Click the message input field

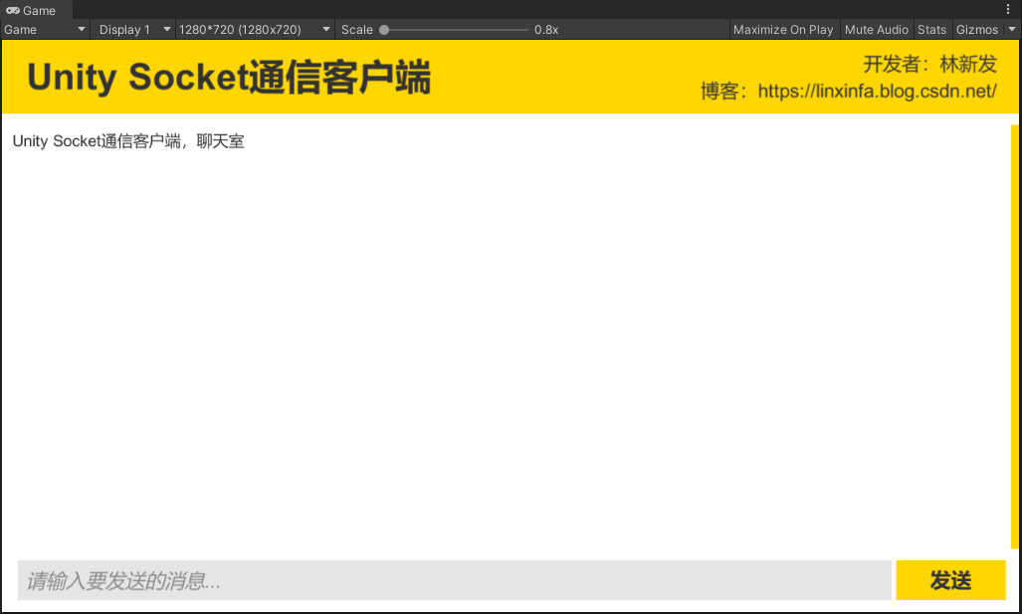pos(455,580)
